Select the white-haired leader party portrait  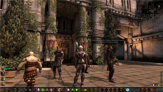click(3, 69)
